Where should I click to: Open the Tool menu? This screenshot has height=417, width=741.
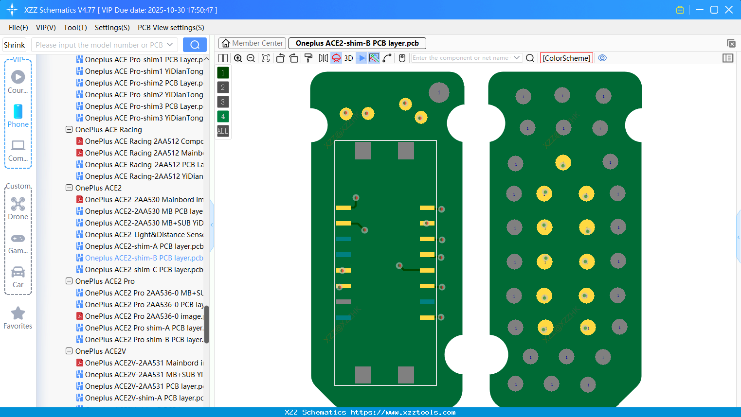75,28
